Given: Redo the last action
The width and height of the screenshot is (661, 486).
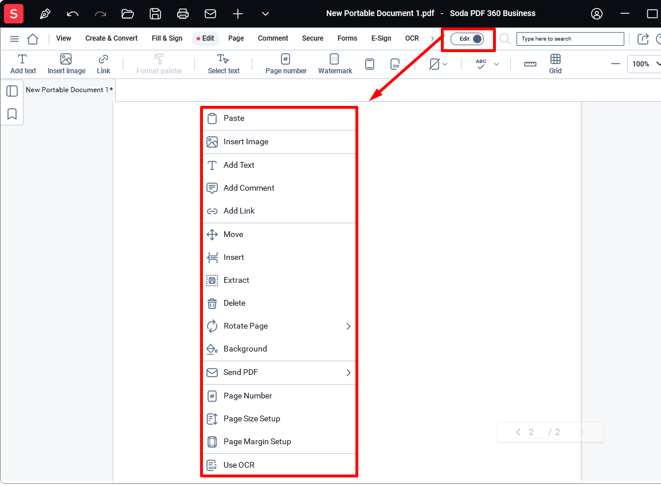Looking at the screenshot, I should tap(100, 14).
